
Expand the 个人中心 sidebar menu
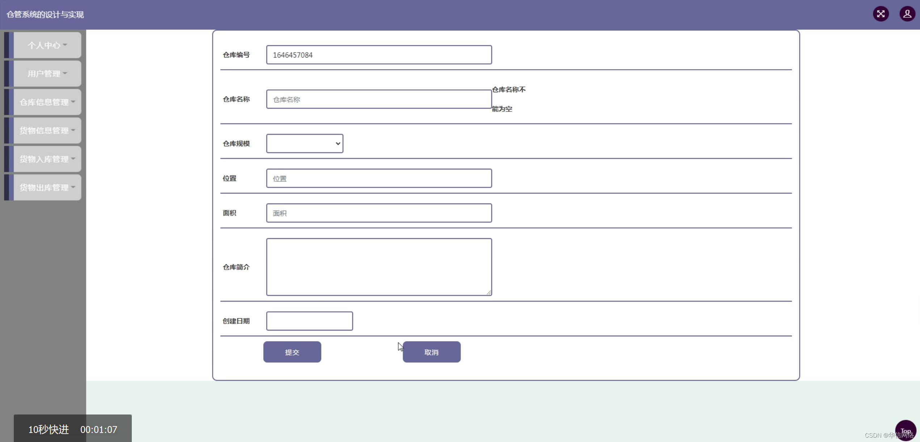47,45
